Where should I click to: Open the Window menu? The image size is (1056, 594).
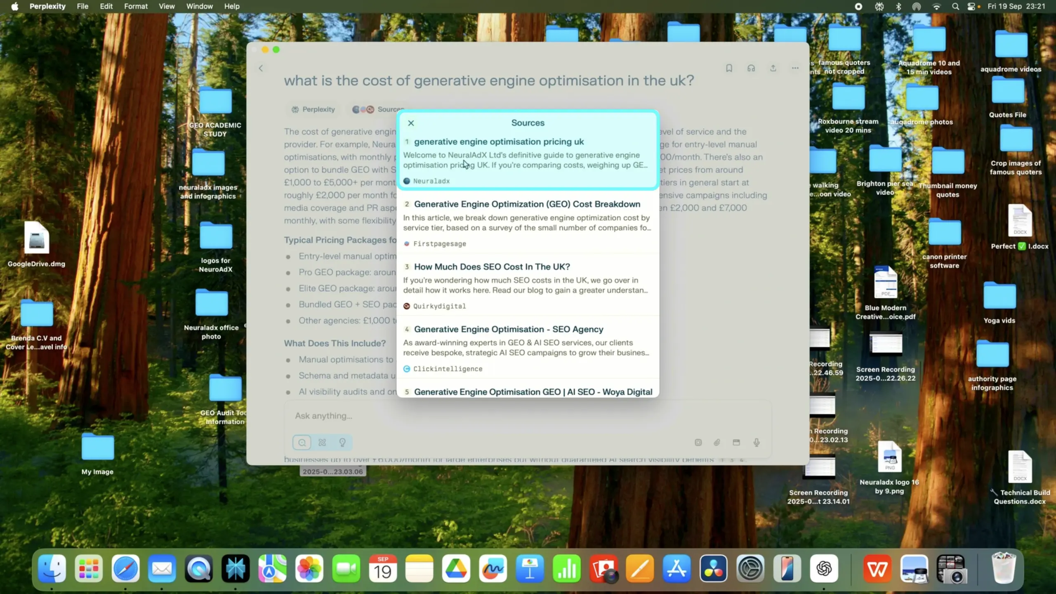tap(200, 6)
